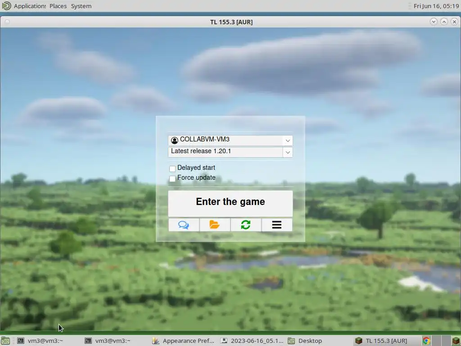This screenshot has width=461, height=346.
Task: Click the show desktop icon at bottom-left panel
Action: pyautogui.click(x=5, y=341)
